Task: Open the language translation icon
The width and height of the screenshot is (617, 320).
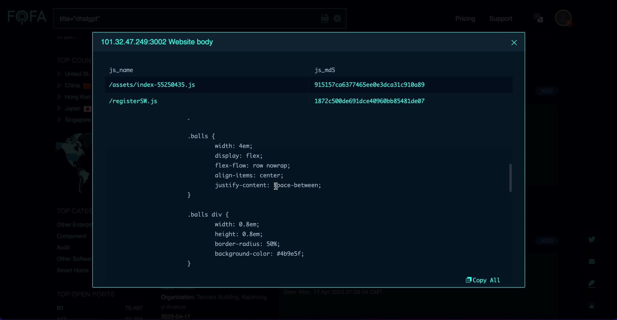Action: coord(538,18)
